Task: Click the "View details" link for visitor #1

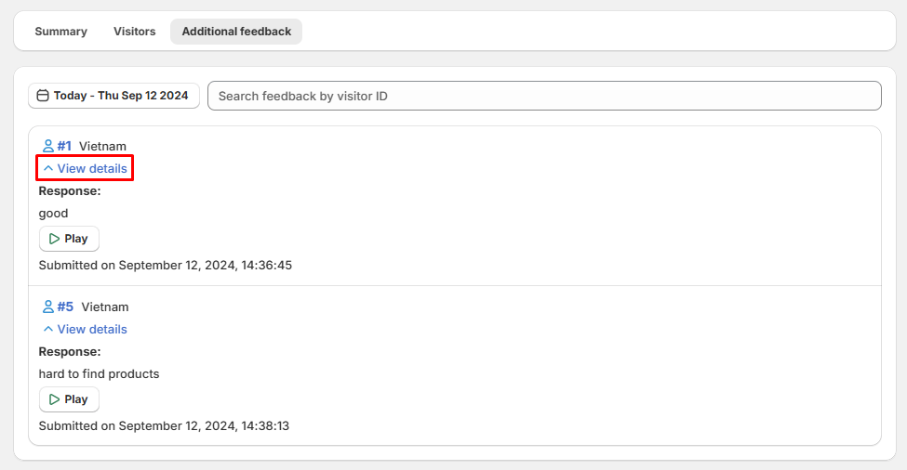Action: 92,168
